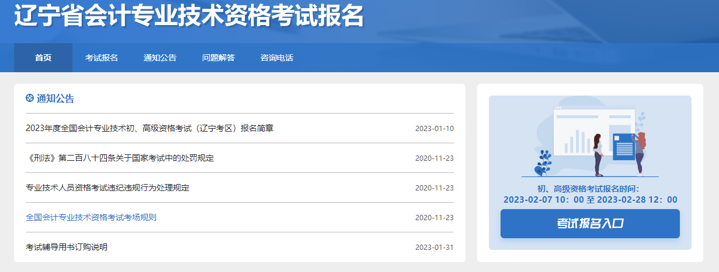Viewport: 719px width, 272px height.
Task: Click the 辽宁省会计专业技术资格考试报名 site title
Action: coord(189,16)
